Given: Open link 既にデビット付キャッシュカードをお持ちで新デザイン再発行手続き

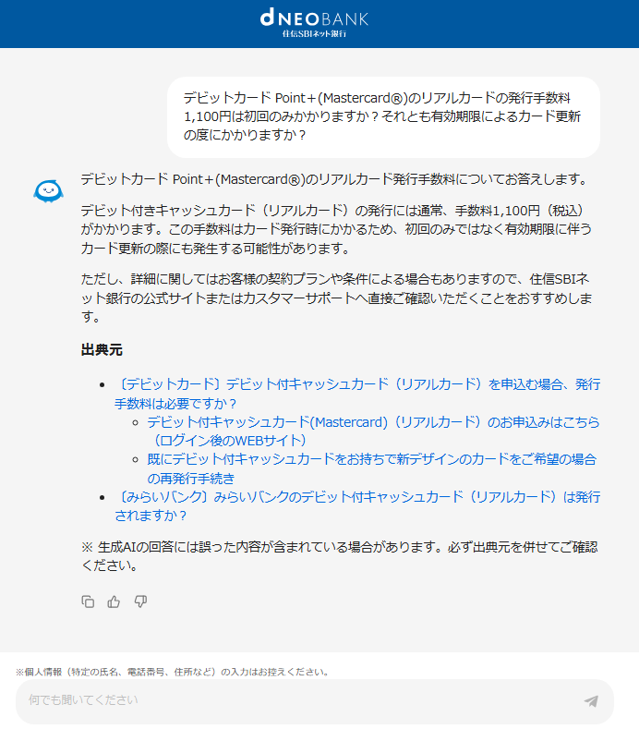Looking at the screenshot, I should [372, 468].
